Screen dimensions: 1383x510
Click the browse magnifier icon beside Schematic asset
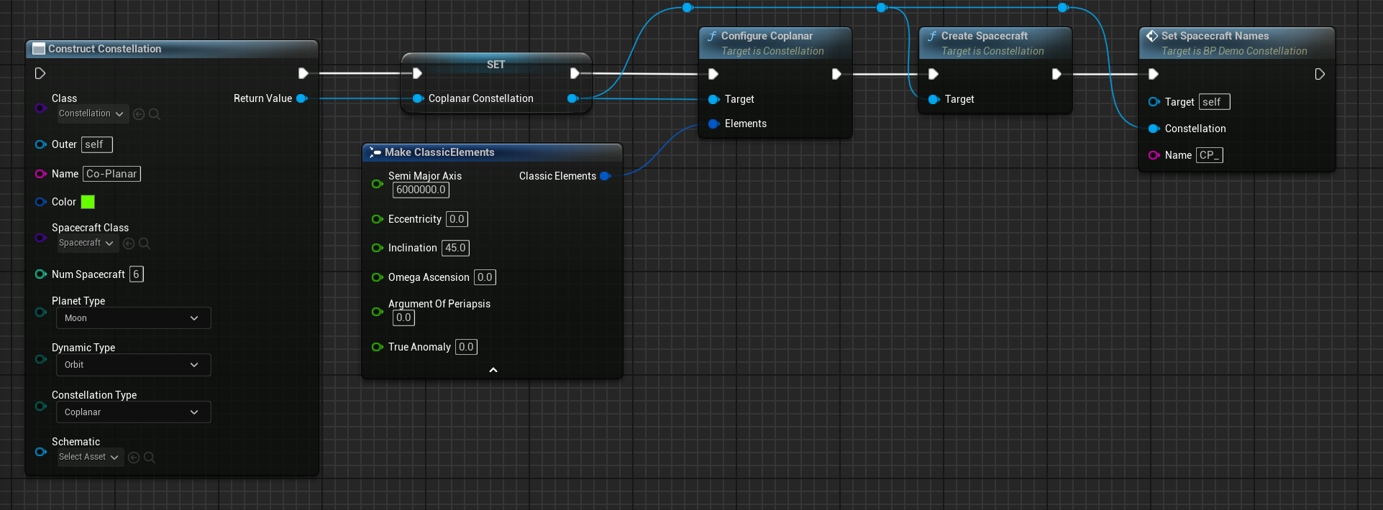coord(150,458)
